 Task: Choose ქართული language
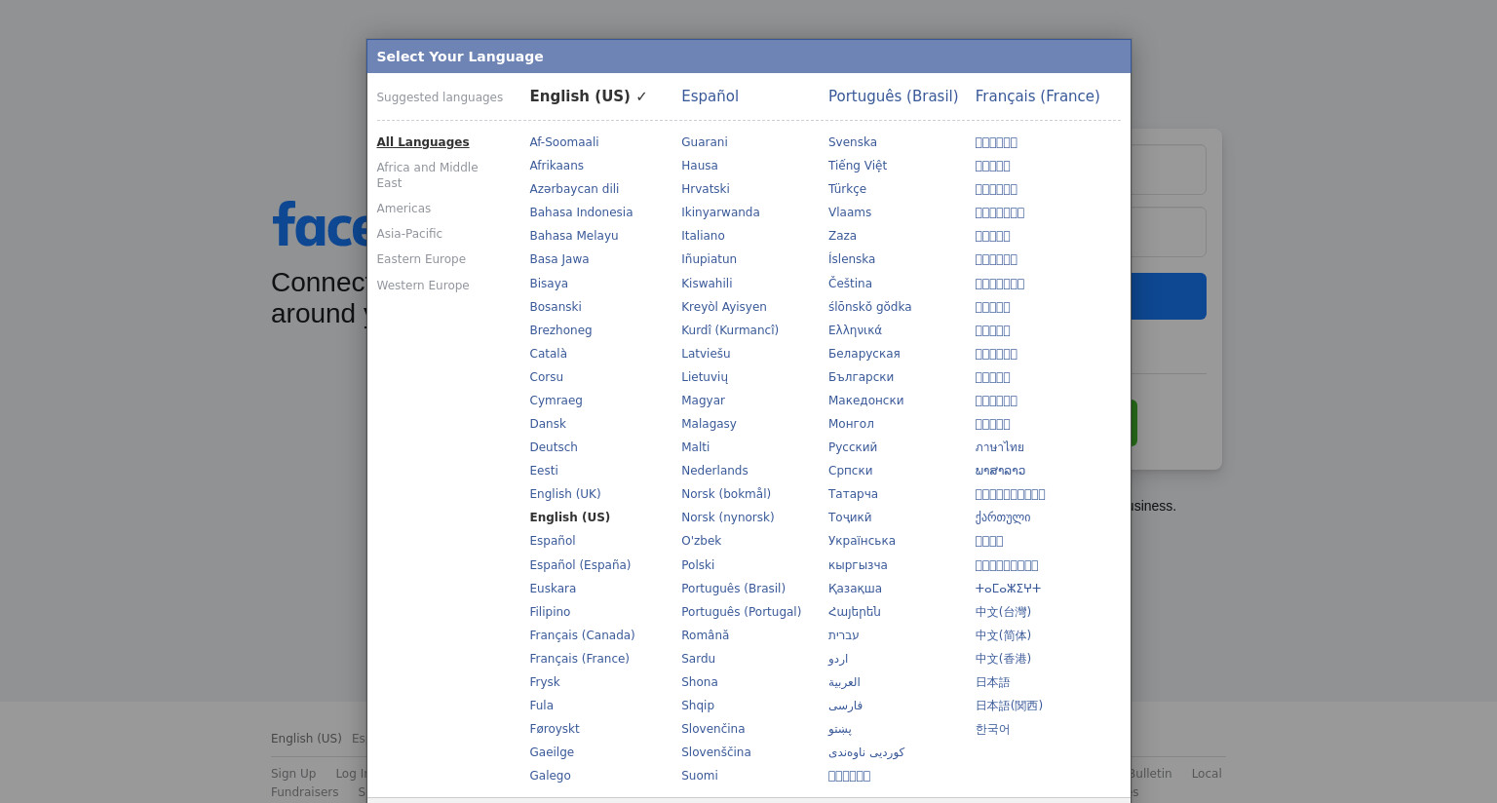point(1003,517)
